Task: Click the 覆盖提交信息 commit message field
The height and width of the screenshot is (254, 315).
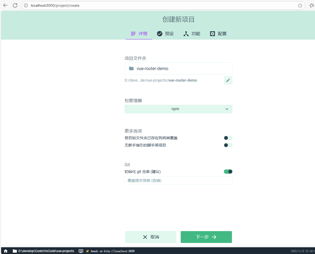Action: click(x=178, y=180)
